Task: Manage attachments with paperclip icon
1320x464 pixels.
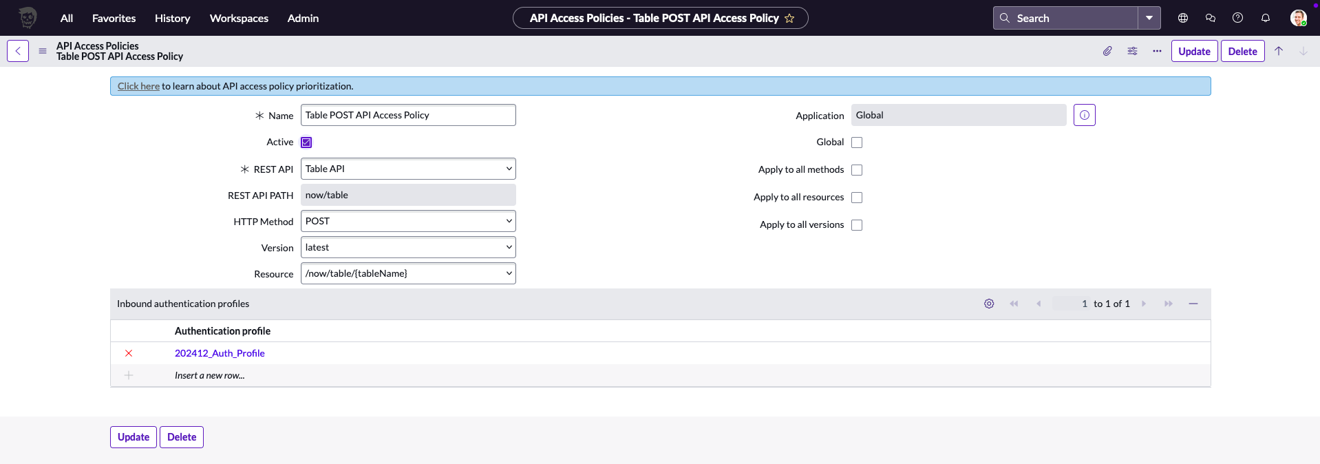Action: (x=1107, y=51)
